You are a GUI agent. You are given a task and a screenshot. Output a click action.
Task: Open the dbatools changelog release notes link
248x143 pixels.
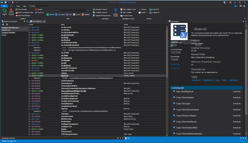click(x=203, y=57)
